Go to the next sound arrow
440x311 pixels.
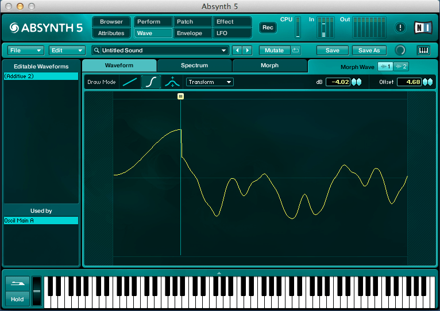point(248,51)
